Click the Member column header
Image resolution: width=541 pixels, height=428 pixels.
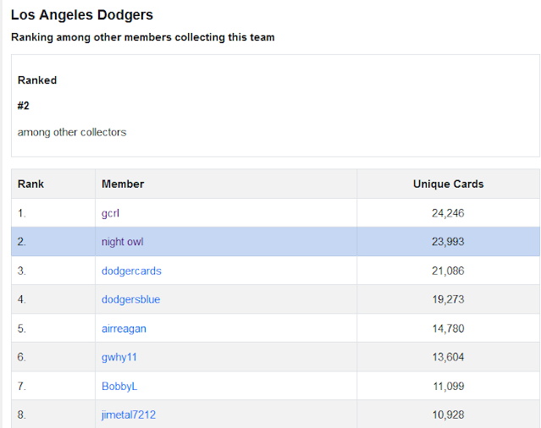(x=123, y=184)
